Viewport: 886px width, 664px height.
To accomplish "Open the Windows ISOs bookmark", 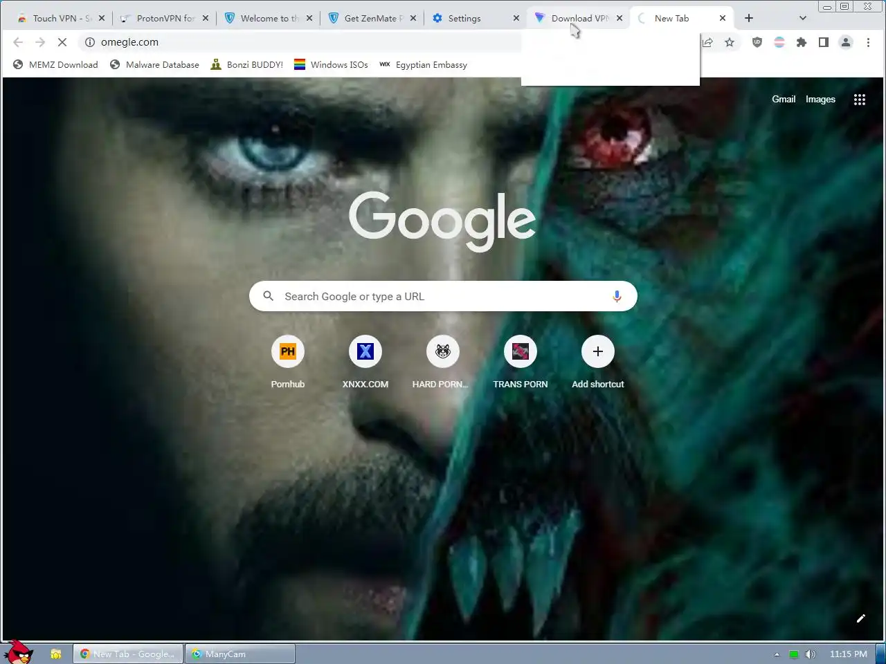I will pos(331,65).
